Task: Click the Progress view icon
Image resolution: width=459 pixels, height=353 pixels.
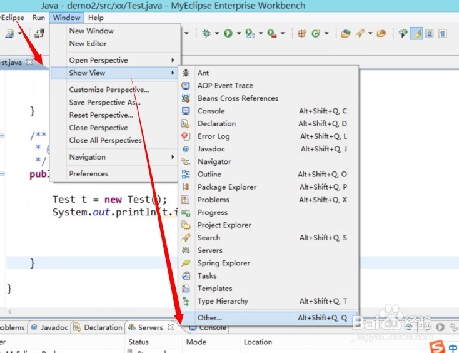Action: 186,213
